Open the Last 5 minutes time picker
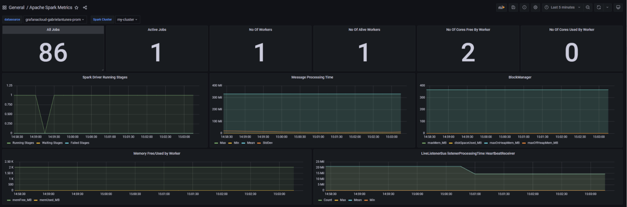The image size is (627, 207). (x=563, y=8)
